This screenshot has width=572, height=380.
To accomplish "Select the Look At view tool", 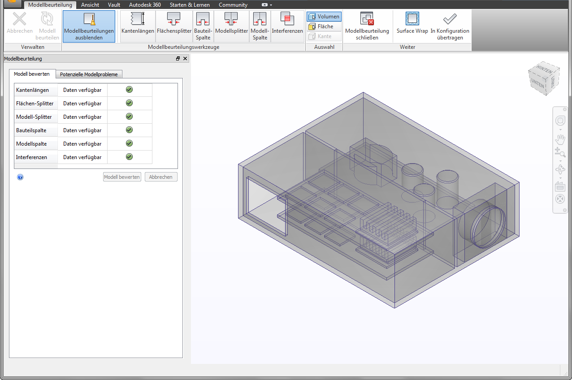I will pos(560,186).
